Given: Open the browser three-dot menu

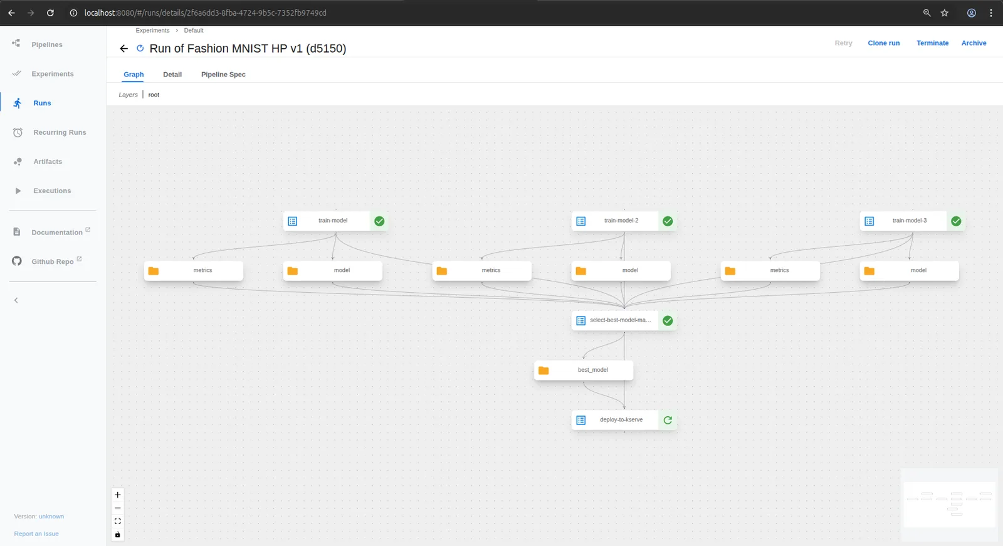Looking at the screenshot, I should (x=991, y=13).
